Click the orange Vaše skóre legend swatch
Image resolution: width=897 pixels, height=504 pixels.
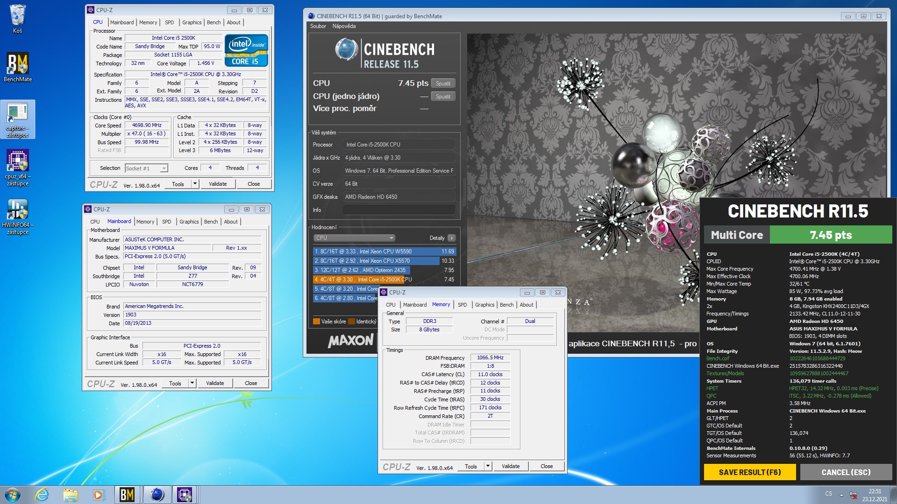pos(316,321)
